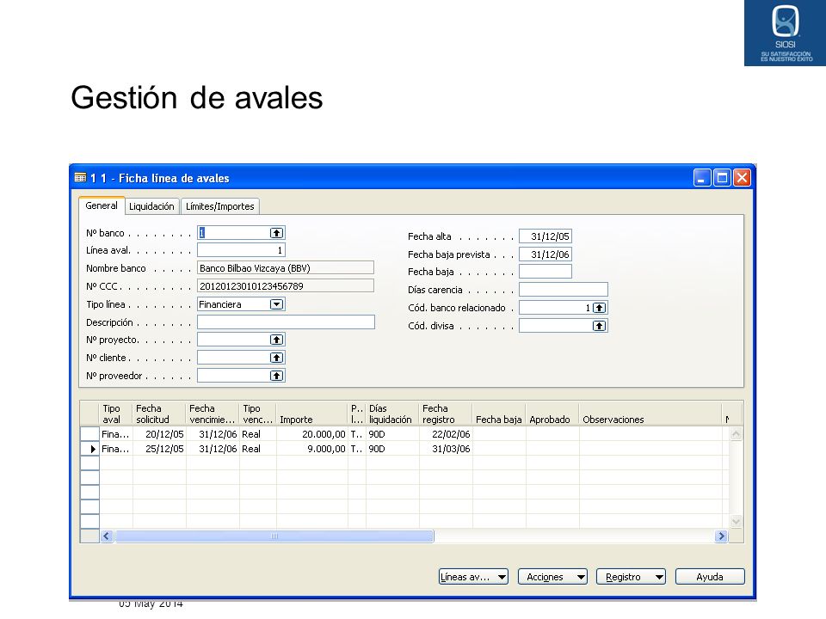The image size is (826, 619).
Task: Click the SIOSI logo
Action: click(785, 33)
